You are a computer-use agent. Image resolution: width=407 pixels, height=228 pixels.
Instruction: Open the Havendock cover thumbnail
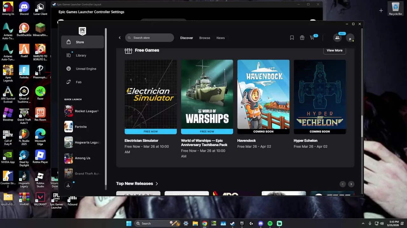(x=263, y=97)
